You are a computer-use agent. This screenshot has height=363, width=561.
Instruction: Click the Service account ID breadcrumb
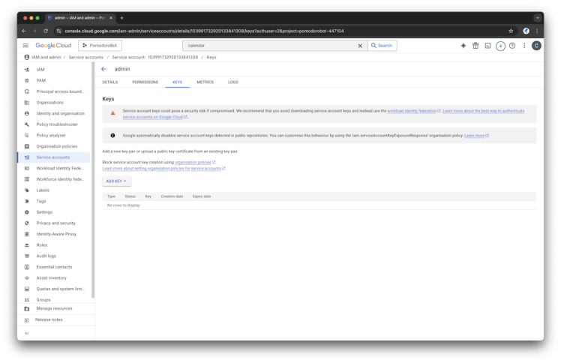pyautogui.click(x=154, y=57)
